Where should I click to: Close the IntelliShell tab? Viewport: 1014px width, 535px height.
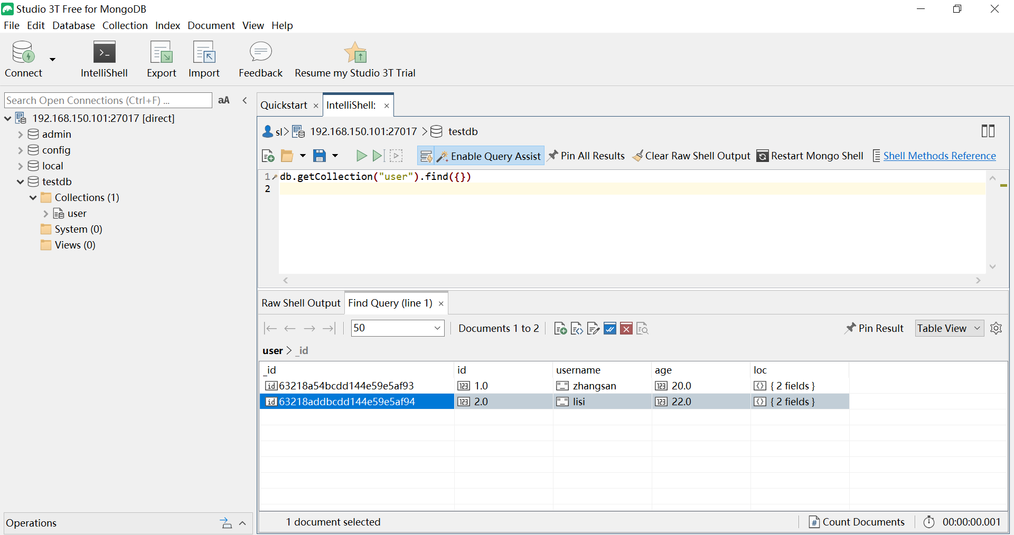(387, 106)
